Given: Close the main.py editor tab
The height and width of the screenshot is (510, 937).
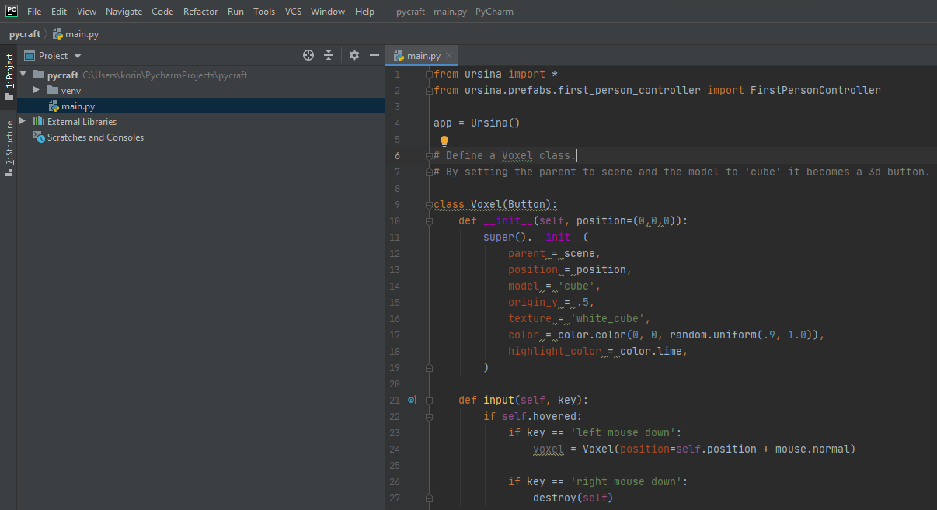Looking at the screenshot, I should pyautogui.click(x=448, y=56).
